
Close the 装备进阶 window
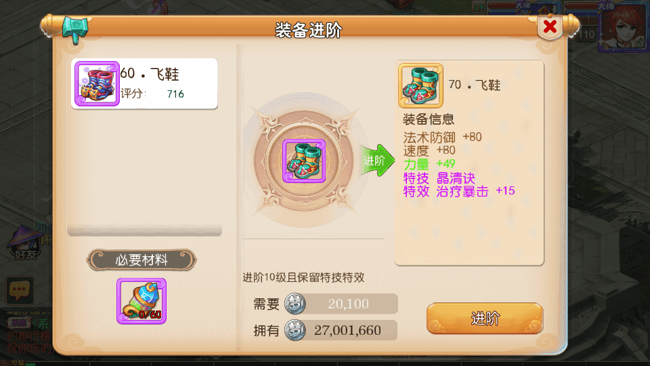(x=550, y=27)
